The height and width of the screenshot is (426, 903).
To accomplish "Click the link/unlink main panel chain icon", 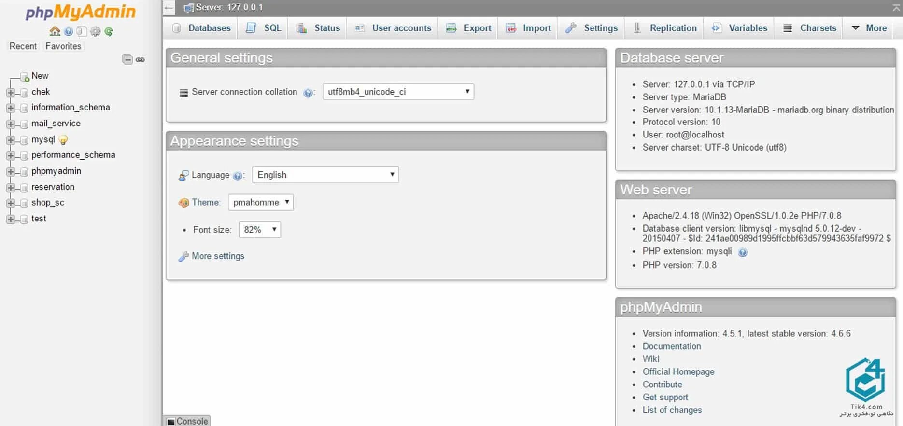I will point(141,59).
